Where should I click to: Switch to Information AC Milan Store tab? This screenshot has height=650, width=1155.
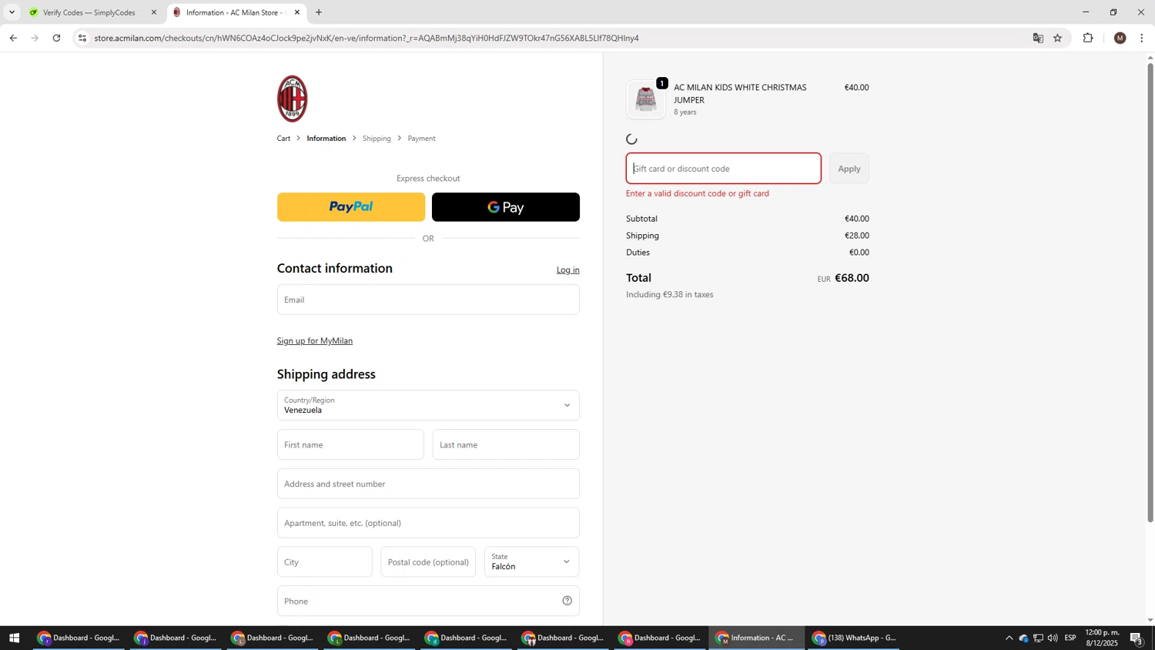236,12
